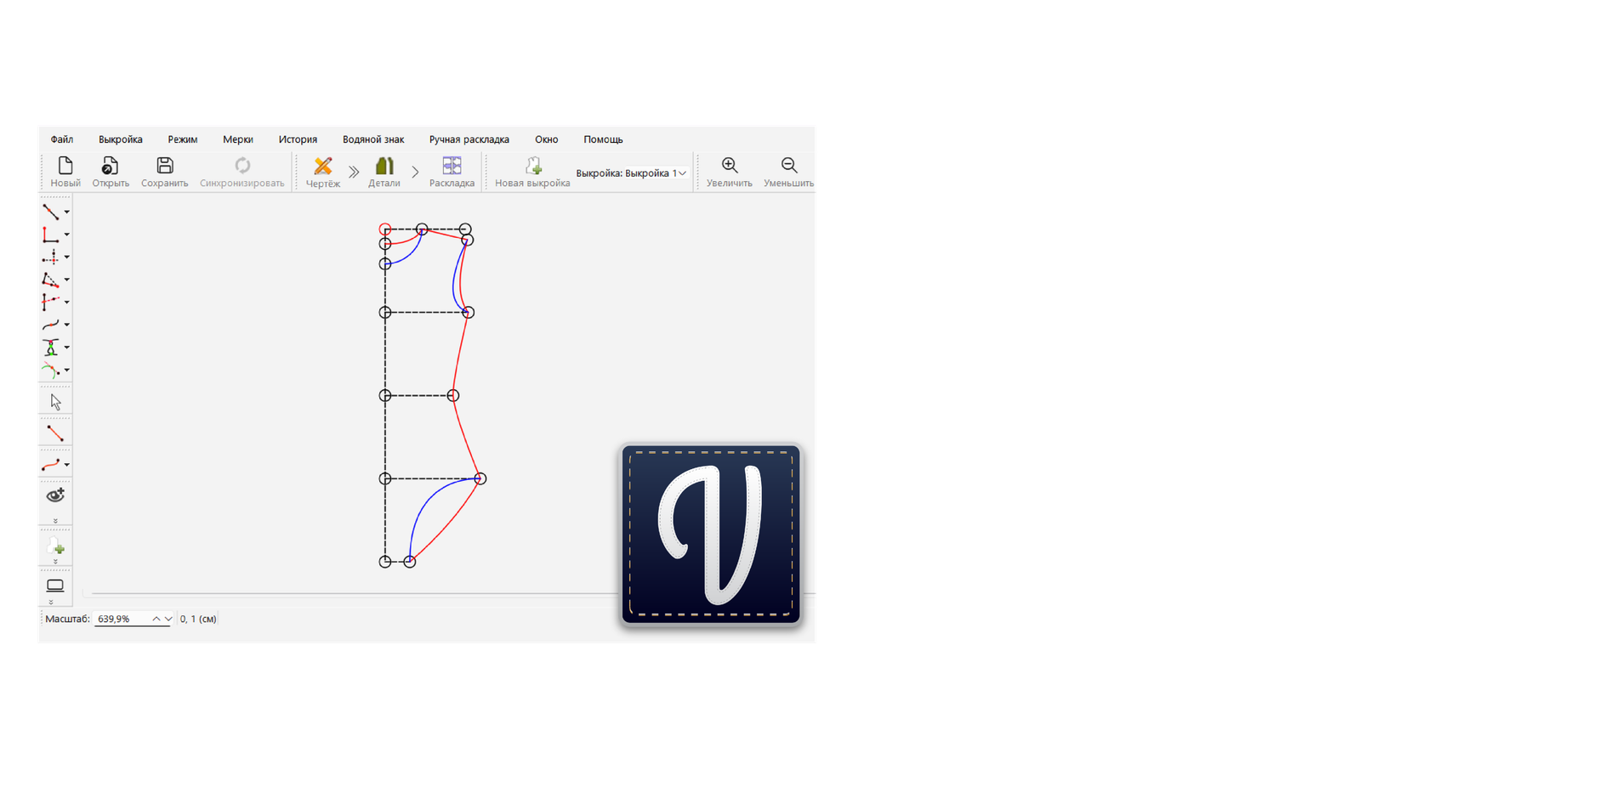Switch to Чертёж drawing mode
The image size is (1620, 809).
[323, 172]
